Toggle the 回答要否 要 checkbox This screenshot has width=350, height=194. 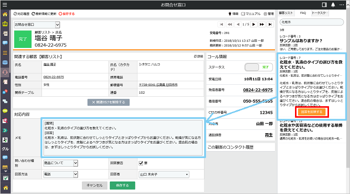tap(141, 163)
